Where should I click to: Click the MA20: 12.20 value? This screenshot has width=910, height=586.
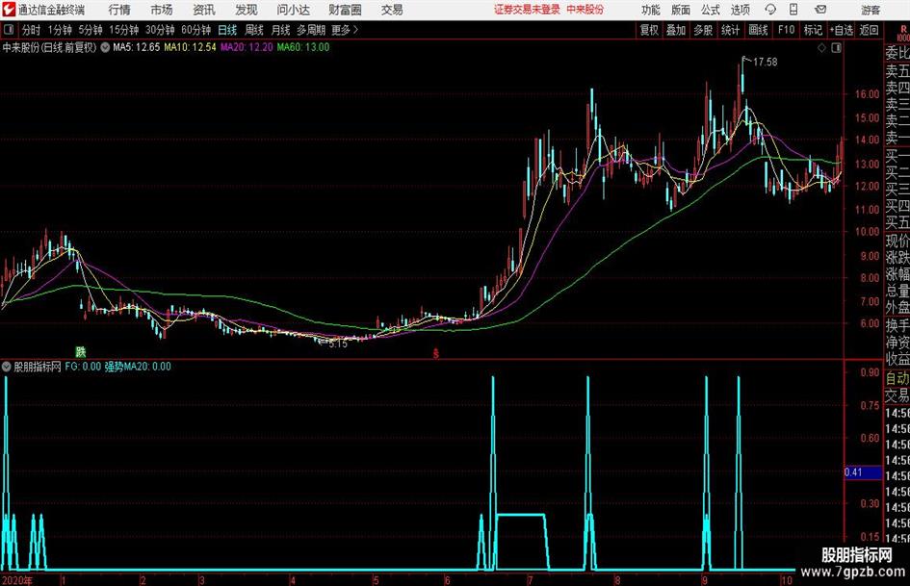click(x=247, y=47)
